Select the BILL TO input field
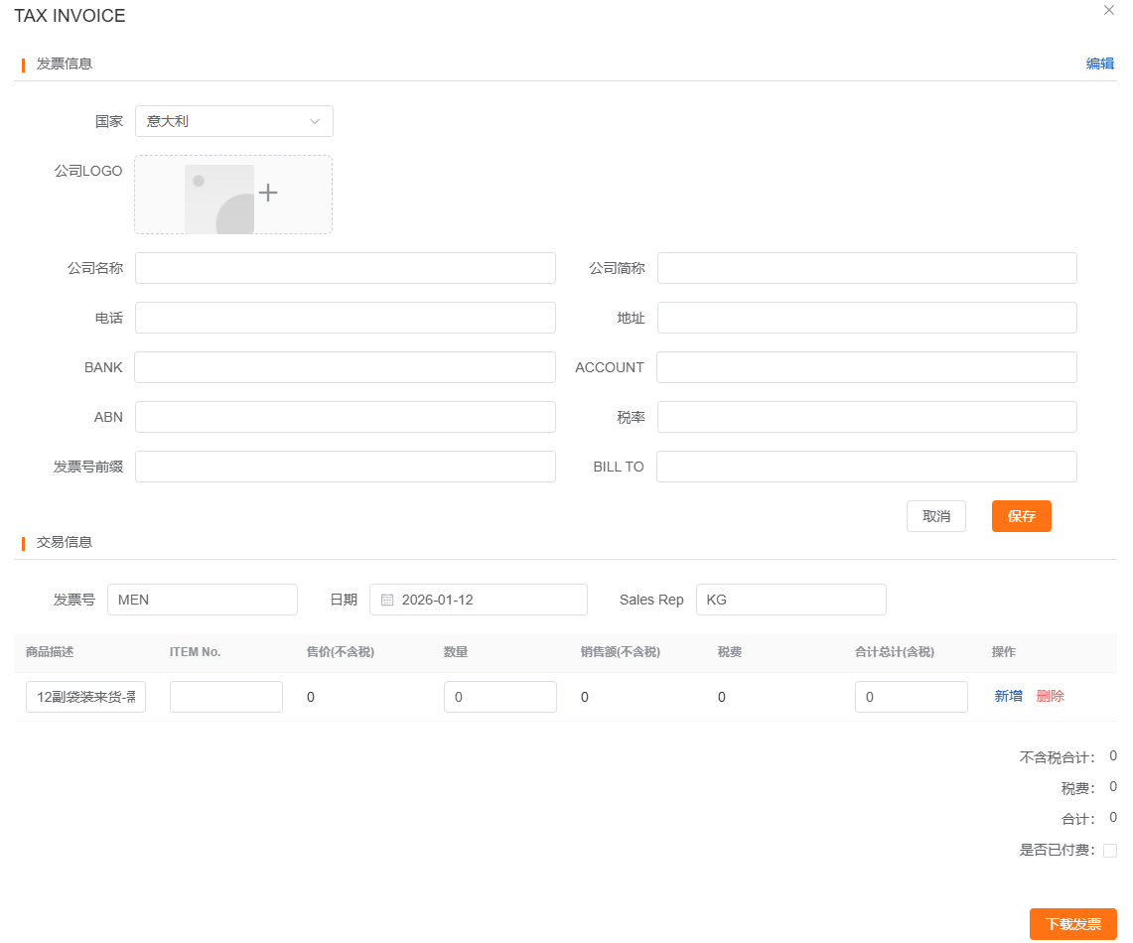 [866, 467]
